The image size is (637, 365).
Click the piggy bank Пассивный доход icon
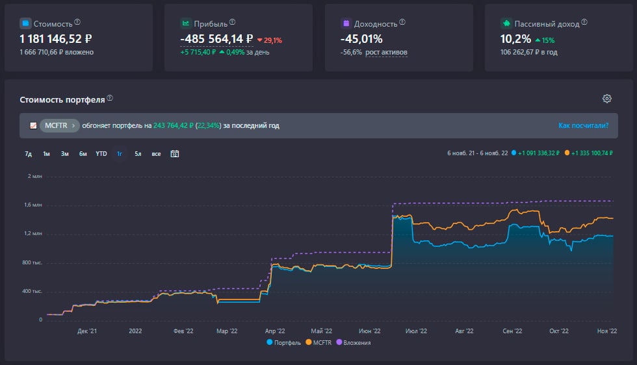pos(506,23)
